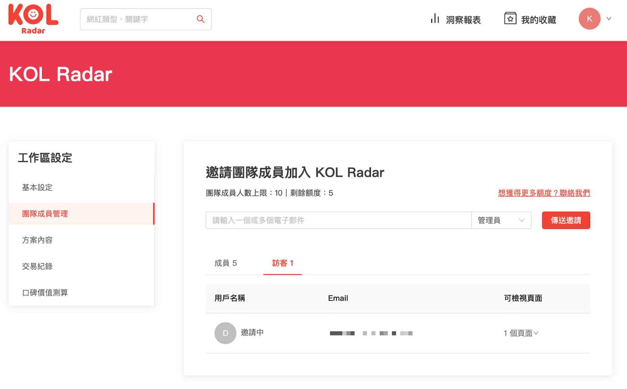Viewport: 627px width, 389px height.
Task: Focus the 網紅類型、關鍵字 search field
Action: pyautogui.click(x=146, y=19)
